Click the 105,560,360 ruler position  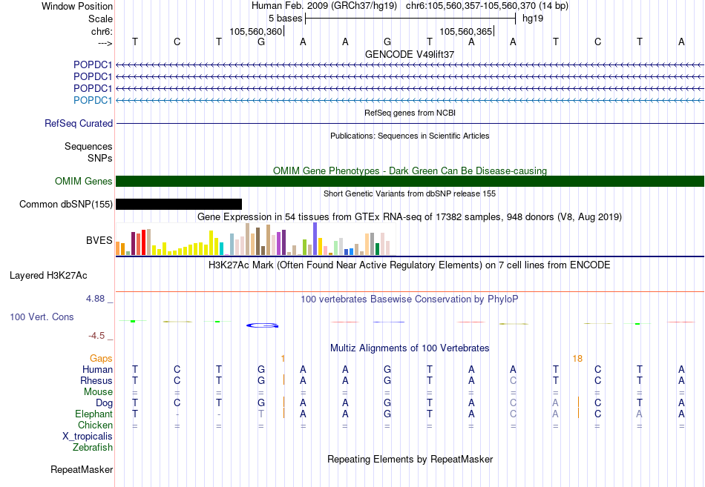pos(255,31)
